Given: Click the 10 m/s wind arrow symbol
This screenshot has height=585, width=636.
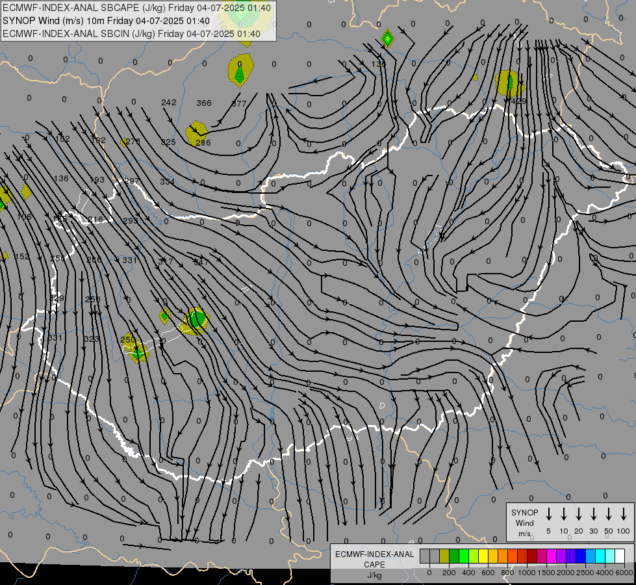Looking at the screenshot, I should tap(563, 514).
